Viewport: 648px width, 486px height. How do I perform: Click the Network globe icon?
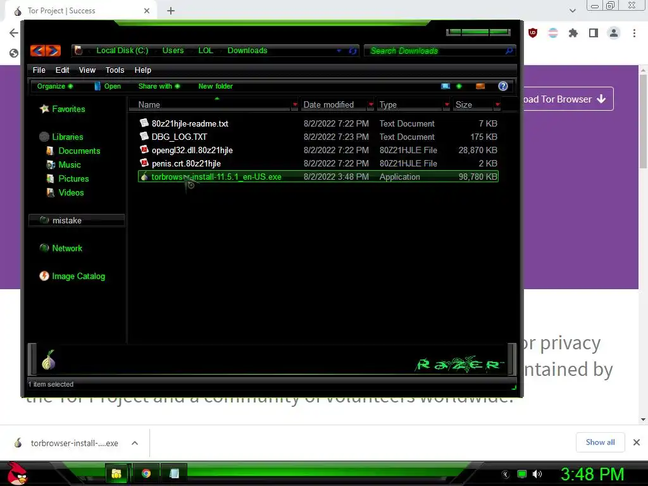pos(44,248)
